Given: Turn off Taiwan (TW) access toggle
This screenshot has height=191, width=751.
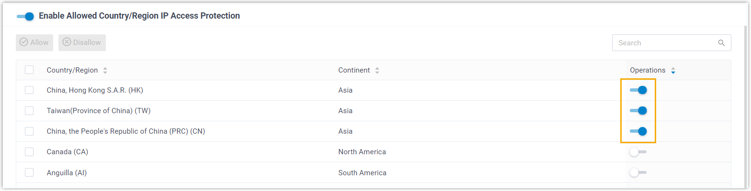Looking at the screenshot, I should coord(638,111).
